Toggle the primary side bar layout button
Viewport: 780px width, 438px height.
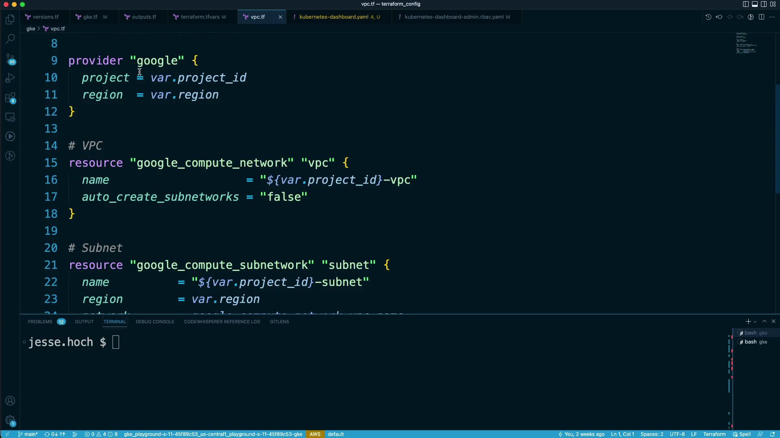tap(745, 4)
